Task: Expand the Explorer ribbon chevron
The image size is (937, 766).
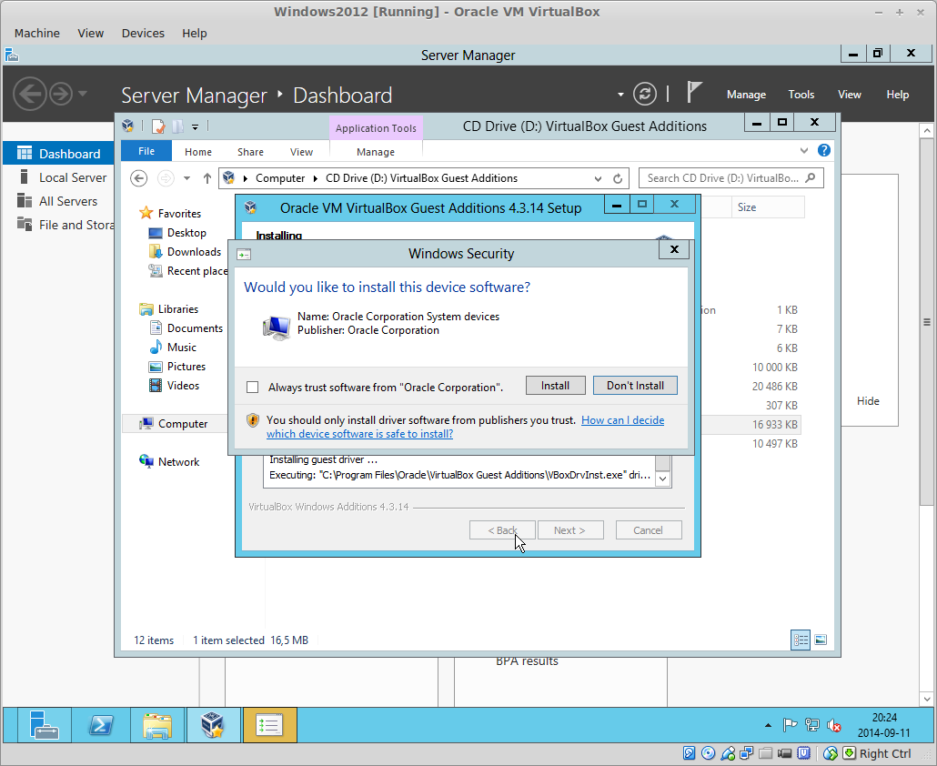Action: (804, 151)
